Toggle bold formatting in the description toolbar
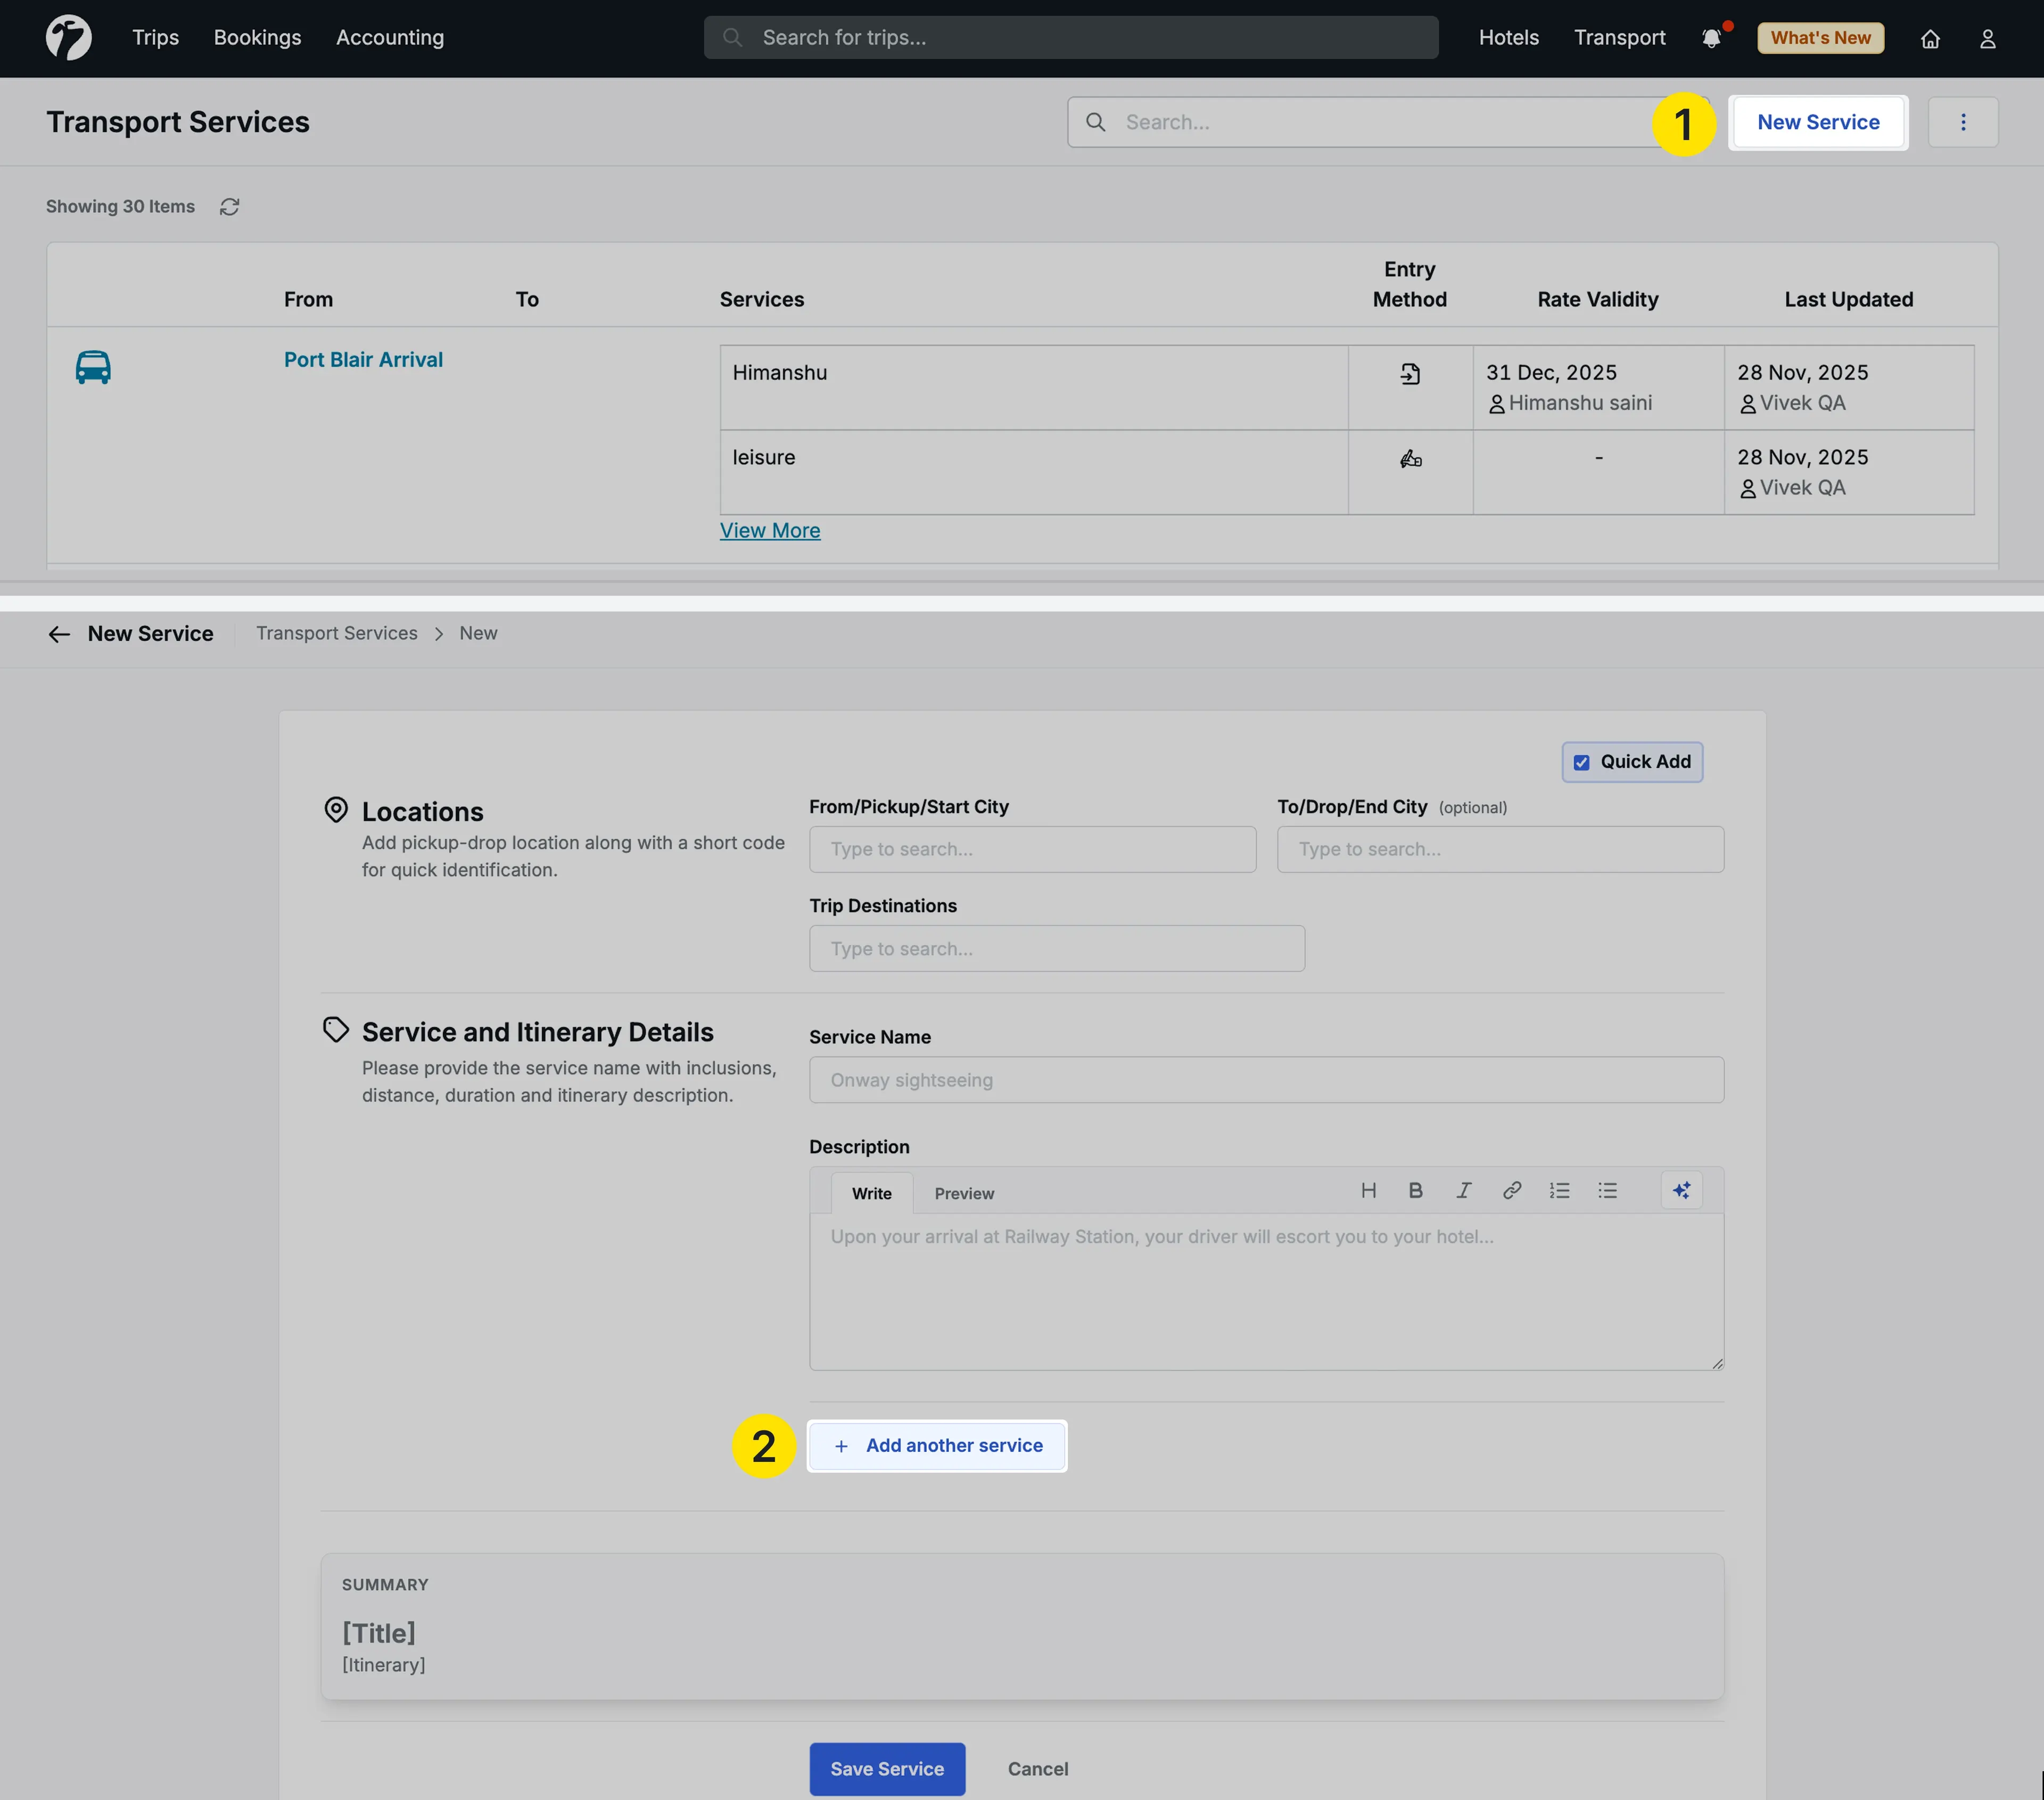The image size is (2044, 1800). click(1415, 1190)
